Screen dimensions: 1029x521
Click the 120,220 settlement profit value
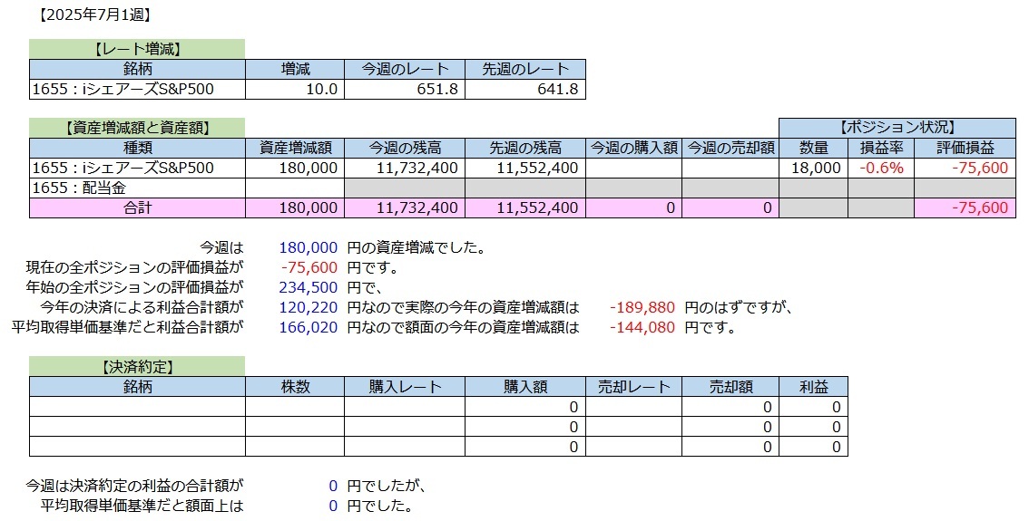tap(308, 306)
